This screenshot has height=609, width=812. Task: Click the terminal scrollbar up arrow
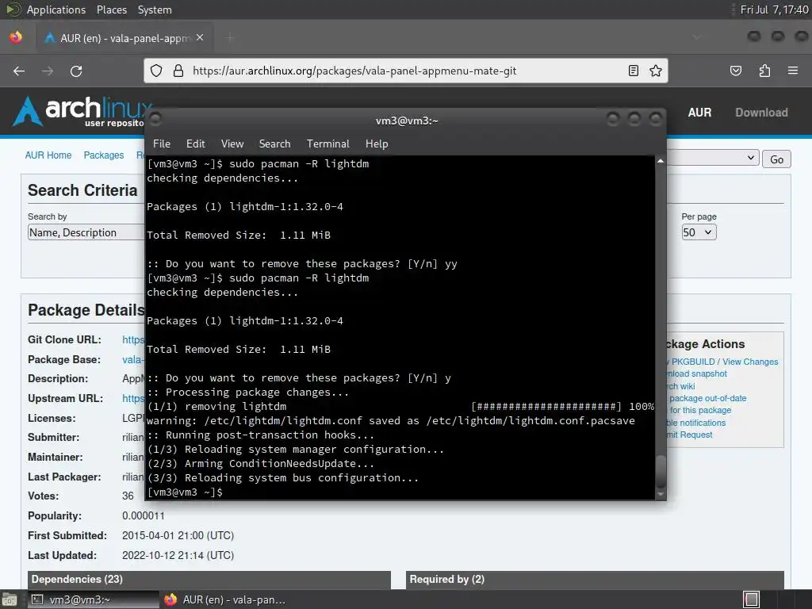661,161
